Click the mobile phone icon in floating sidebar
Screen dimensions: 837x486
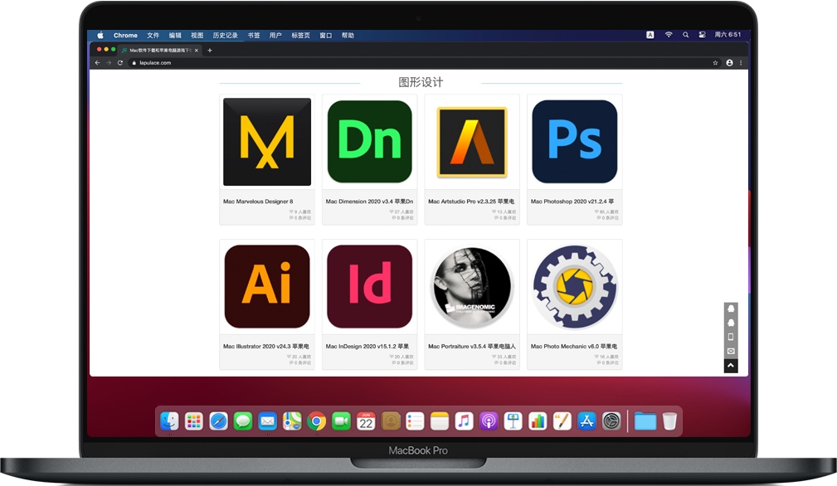click(731, 337)
